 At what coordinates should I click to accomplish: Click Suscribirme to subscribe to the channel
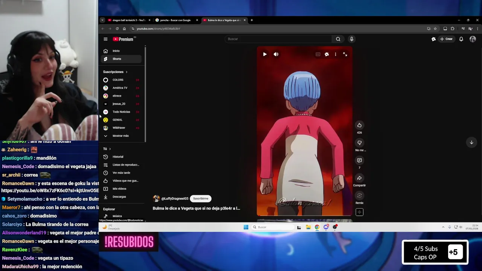tap(201, 198)
